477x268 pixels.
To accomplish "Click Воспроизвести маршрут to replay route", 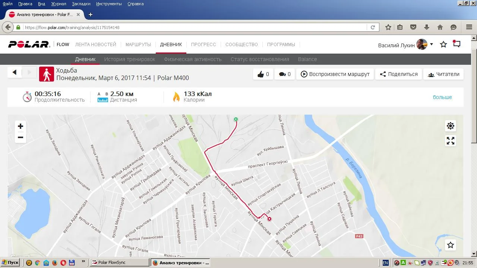I will pyautogui.click(x=335, y=74).
